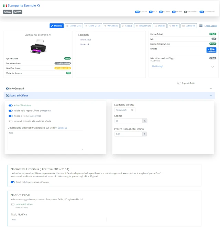Open the Fatture counter badge
220x230 pixels.
pos(137,12)
